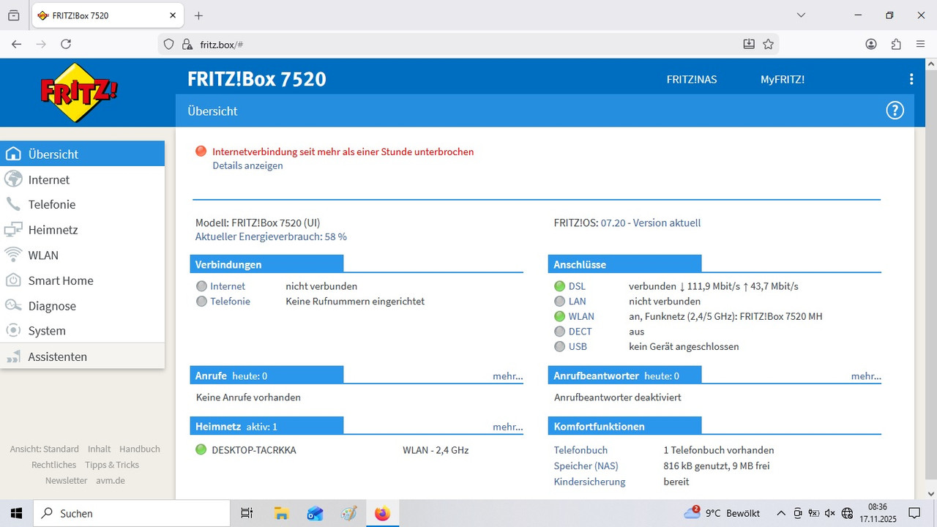Click the 07.20 - Version aktuell link
The image size is (937, 527).
(651, 223)
